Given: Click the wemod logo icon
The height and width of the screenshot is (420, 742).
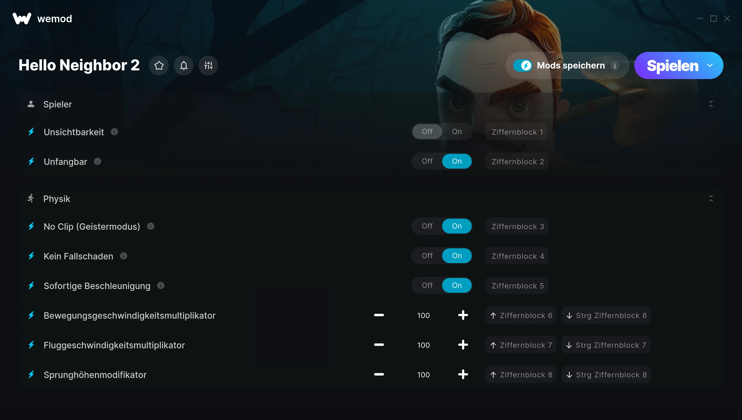Looking at the screenshot, I should (x=22, y=19).
